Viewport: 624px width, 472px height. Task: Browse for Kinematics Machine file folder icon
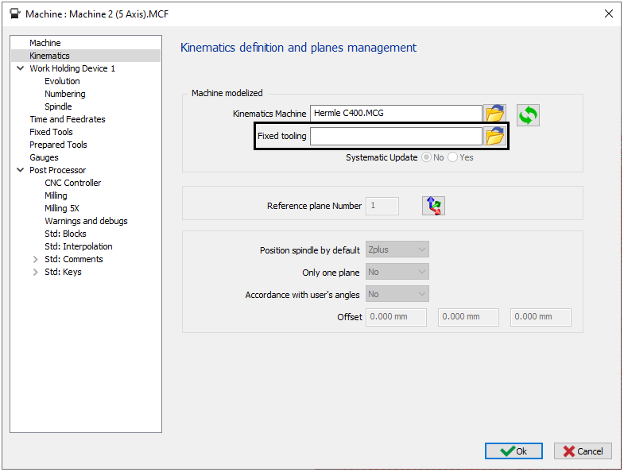click(495, 114)
